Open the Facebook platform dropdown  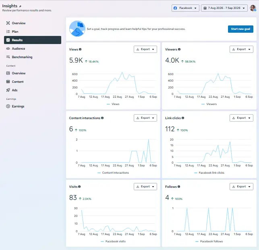pyautogui.click(x=185, y=8)
